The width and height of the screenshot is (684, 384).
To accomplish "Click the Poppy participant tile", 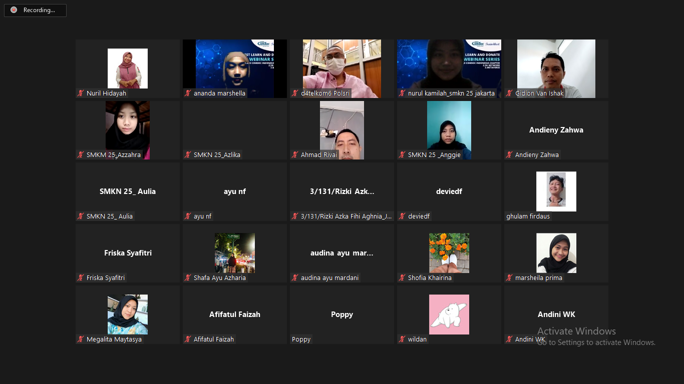I will click(x=341, y=314).
